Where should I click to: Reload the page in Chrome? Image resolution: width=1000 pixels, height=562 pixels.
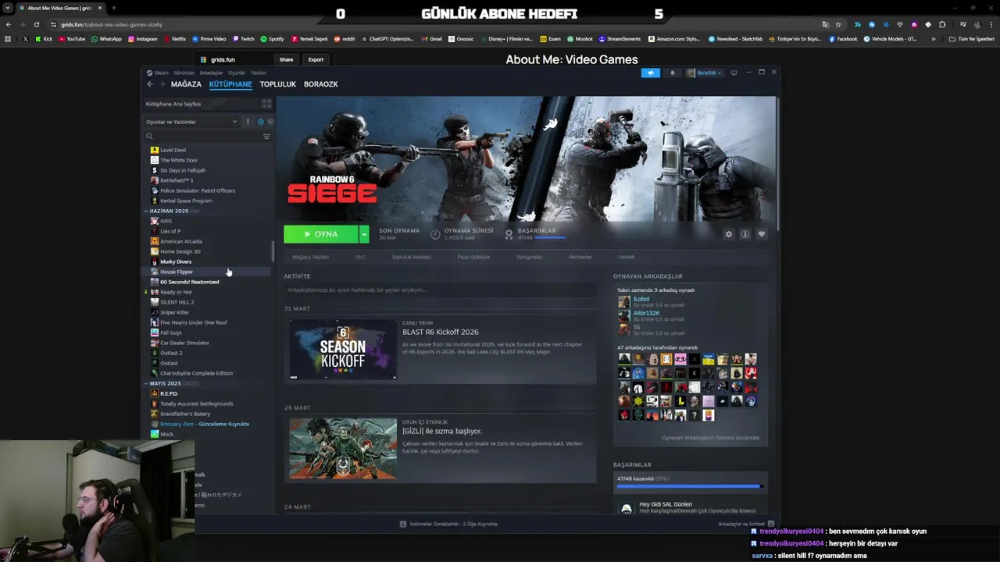click(x=36, y=24)
